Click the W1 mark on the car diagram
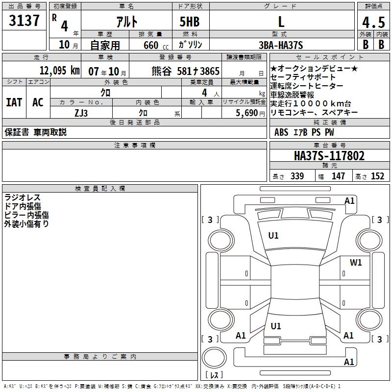The width and height of the screenshot is (392, 392). point(356,263)
